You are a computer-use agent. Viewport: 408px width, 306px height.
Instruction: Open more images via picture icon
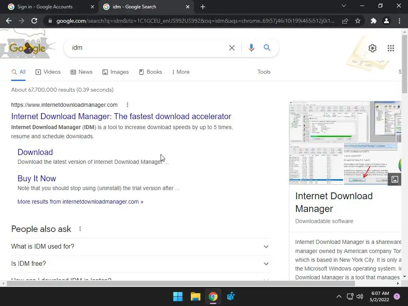(394, 179)
